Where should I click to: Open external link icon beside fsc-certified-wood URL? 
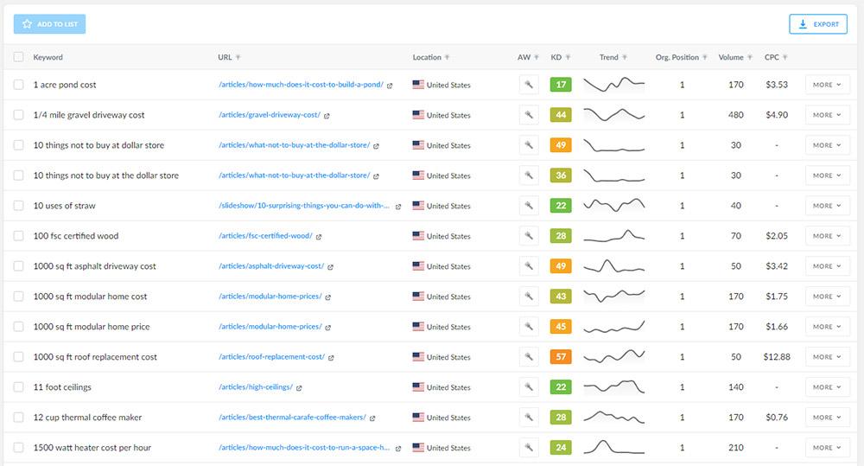tap(319, 237)
